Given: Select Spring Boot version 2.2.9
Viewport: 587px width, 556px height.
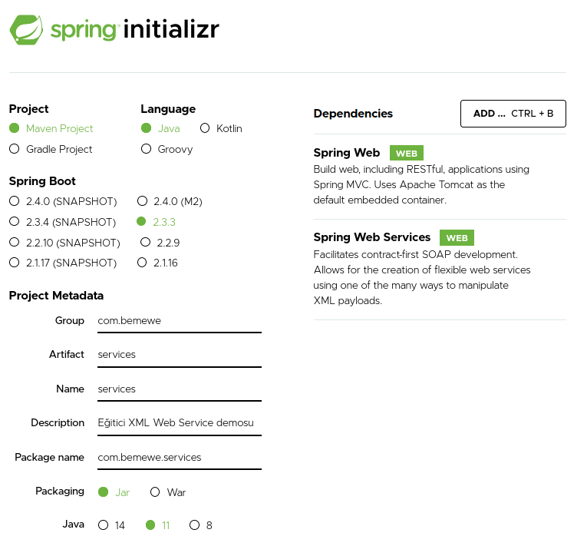Looking at the screenshot, I should tap(147, 243).
